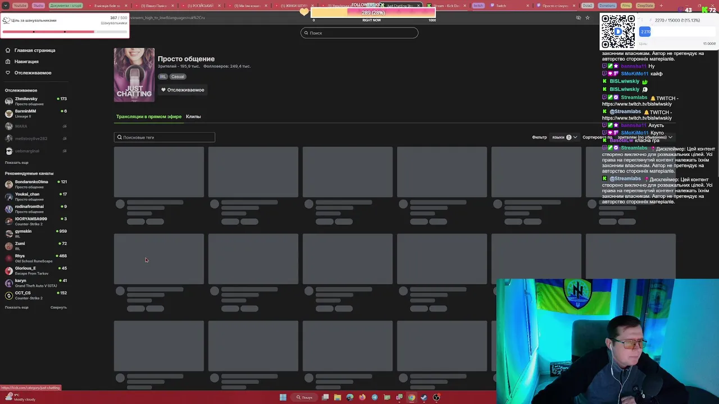Open Zumi recommended channel avatar
The width and height of the screenshot is (719, 404).
pos(9,246)
